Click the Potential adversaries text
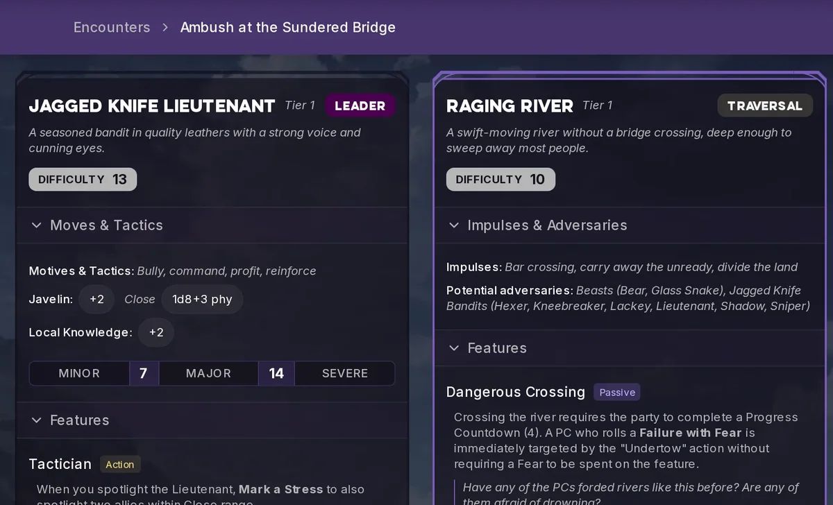Screen dimensions: 833x505 628,298
